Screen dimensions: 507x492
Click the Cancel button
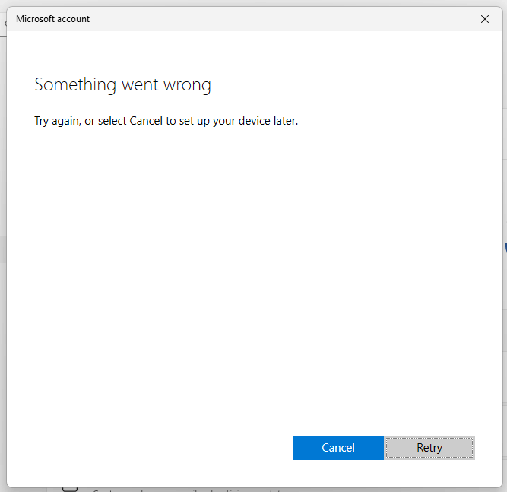pyautogui.click(x=338, y=448)
